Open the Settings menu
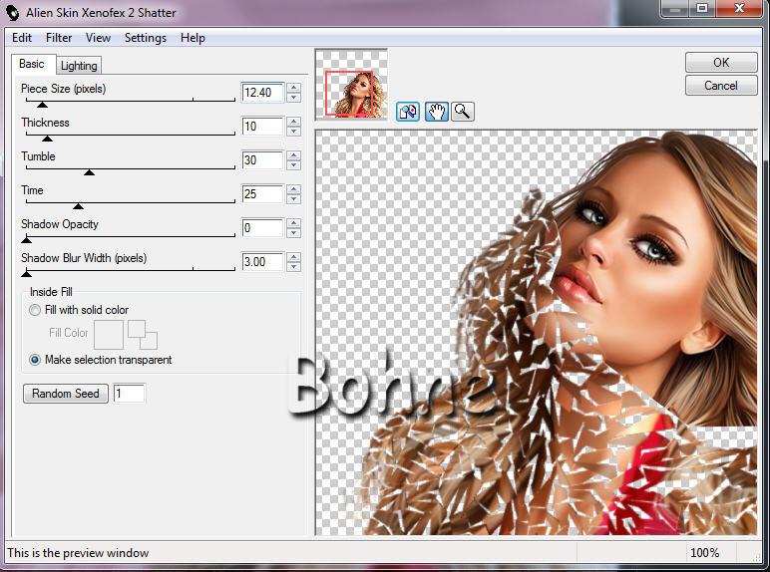Viewport: 770px width, 572px height. pos(146,38)
